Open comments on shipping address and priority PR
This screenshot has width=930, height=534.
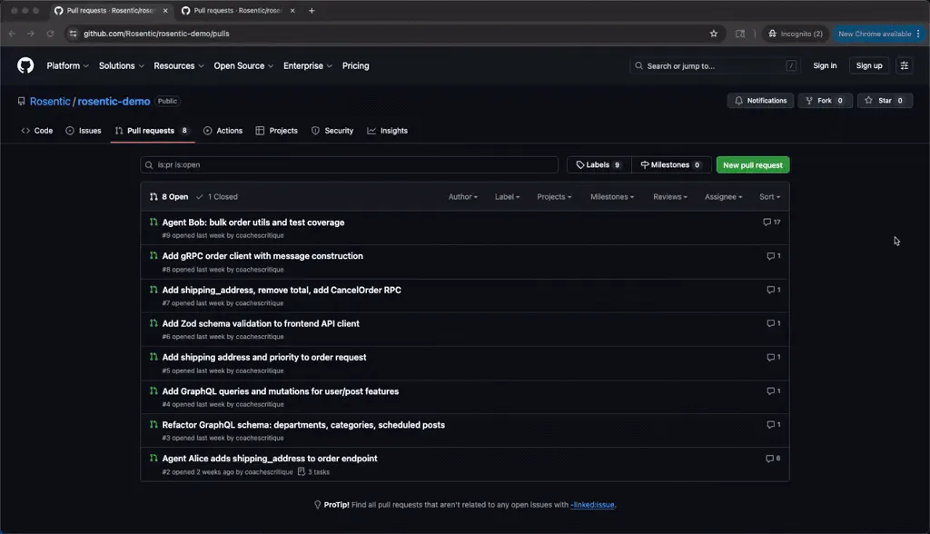(774, 357)
